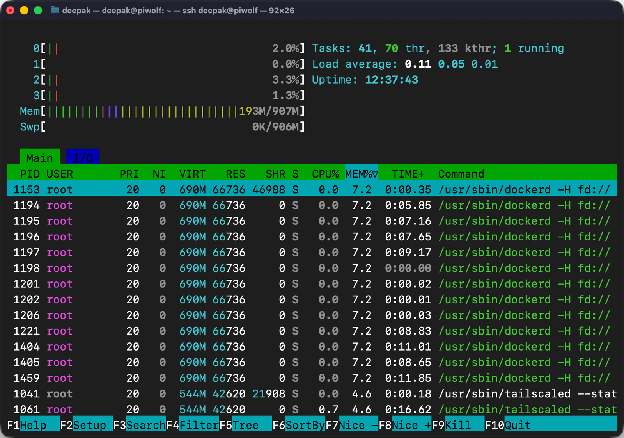
Task: Click the MEM% sort indicator
Action: click(x=361, y=174)
